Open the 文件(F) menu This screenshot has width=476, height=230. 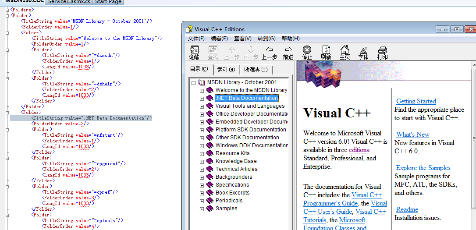point(196,39)
